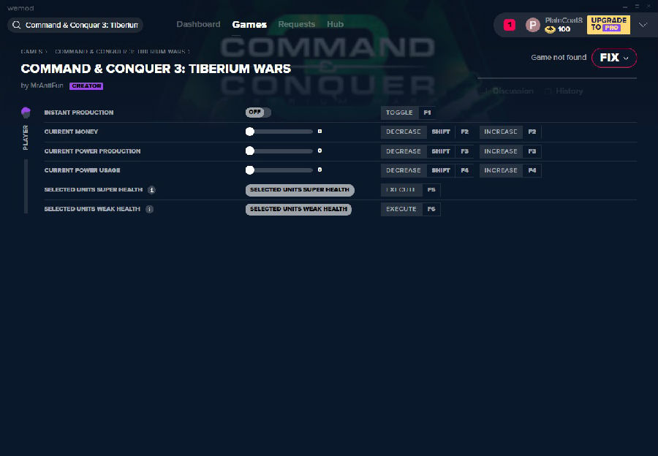Click Increase for Current Money

pos(501,132)
